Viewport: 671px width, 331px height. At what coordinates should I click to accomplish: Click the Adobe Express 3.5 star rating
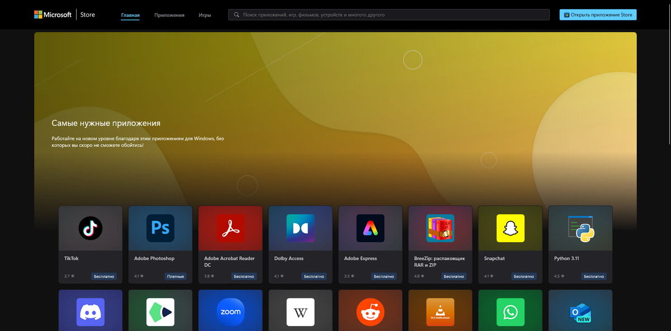click(349, 276)
